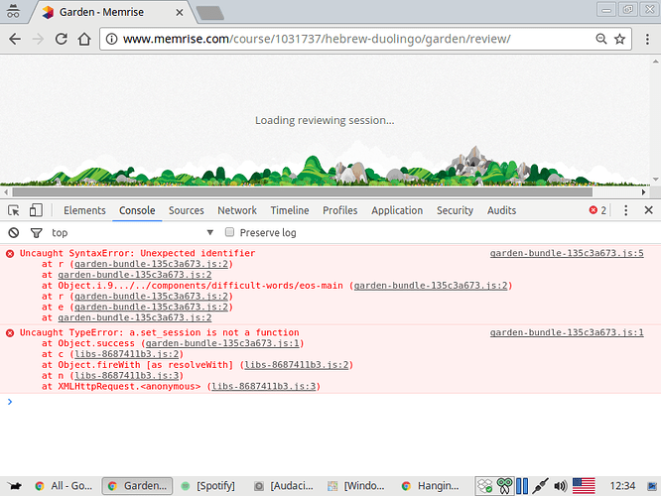Viewport: 661px width, 496px height.
Task: Click the red error count badge
Action: tap(597, 210)
